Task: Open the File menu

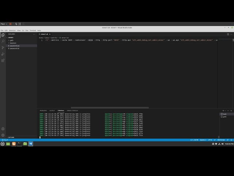Action: pyautogui.click(x=2, y=30)
